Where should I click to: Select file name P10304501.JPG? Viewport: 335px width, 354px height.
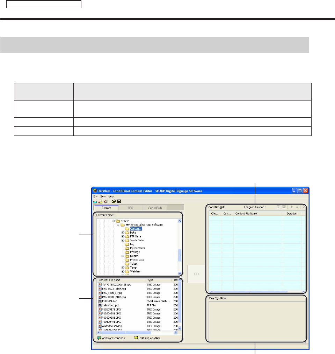coord(111,314)
